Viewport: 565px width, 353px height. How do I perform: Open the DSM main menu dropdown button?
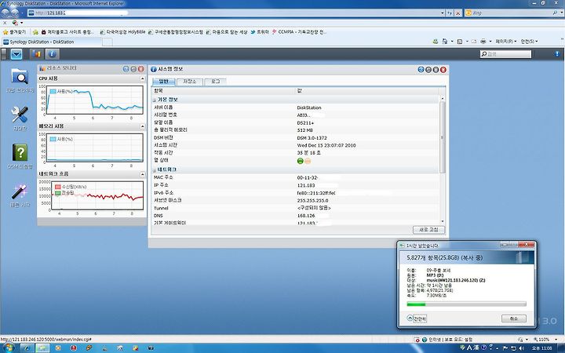click(16, 54)
